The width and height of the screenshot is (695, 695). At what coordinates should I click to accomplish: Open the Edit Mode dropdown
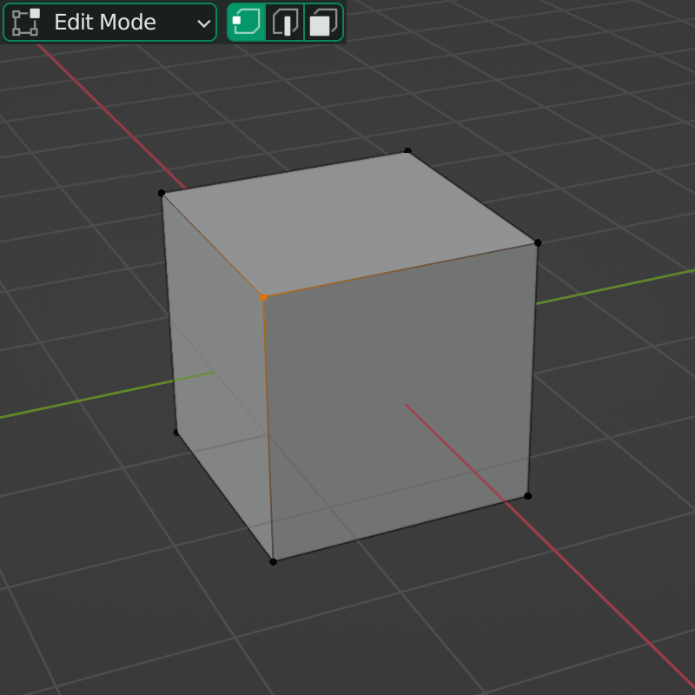pos(109,23)
